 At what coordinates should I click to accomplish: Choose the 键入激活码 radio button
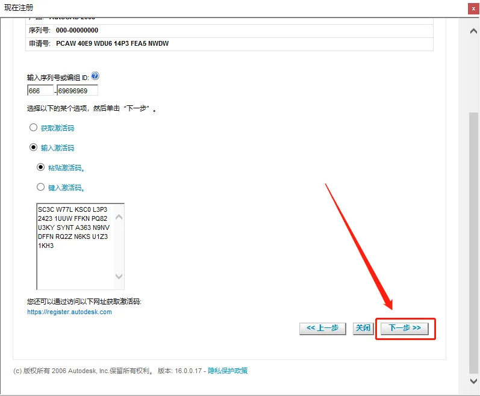pos(41,187)
